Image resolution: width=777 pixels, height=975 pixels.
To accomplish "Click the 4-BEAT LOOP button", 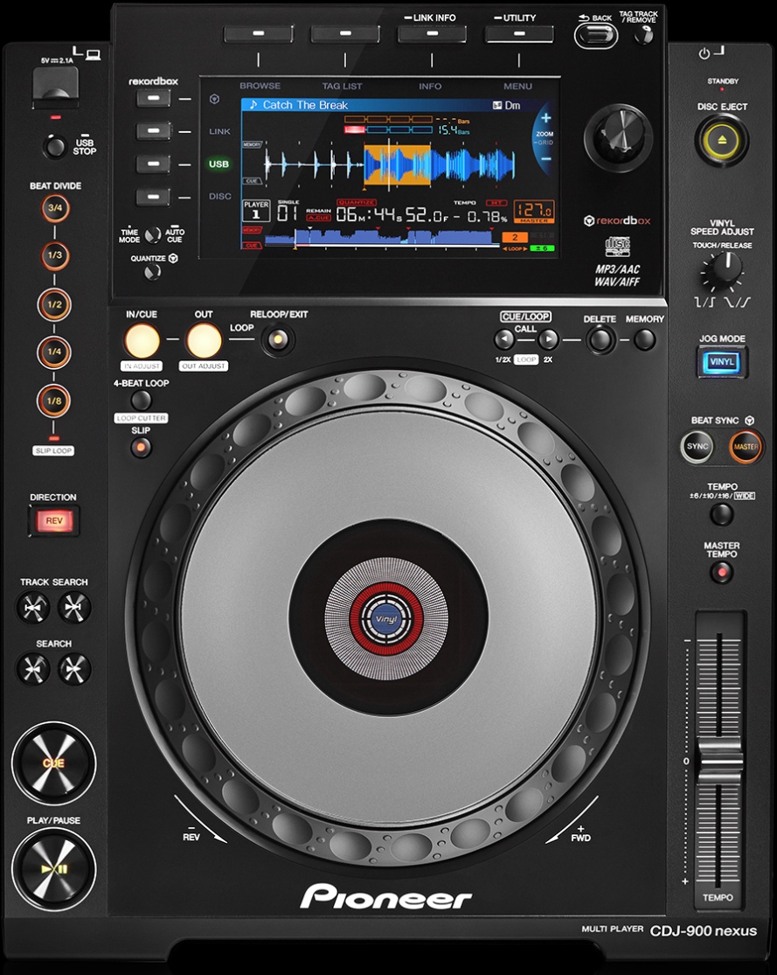I will click(141, 400).
